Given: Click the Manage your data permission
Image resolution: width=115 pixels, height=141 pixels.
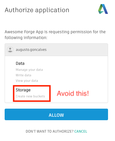Looking at the screenshot, I should pos(29,70).
